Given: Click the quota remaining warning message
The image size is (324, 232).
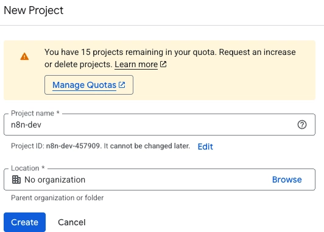Looking at the screenshot, I should 170,58.
